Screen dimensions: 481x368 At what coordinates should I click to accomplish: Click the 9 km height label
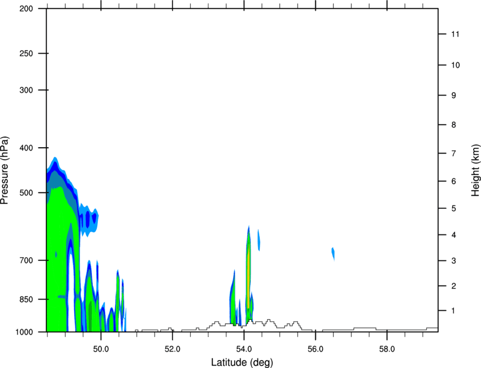click(x=454, y=96)
